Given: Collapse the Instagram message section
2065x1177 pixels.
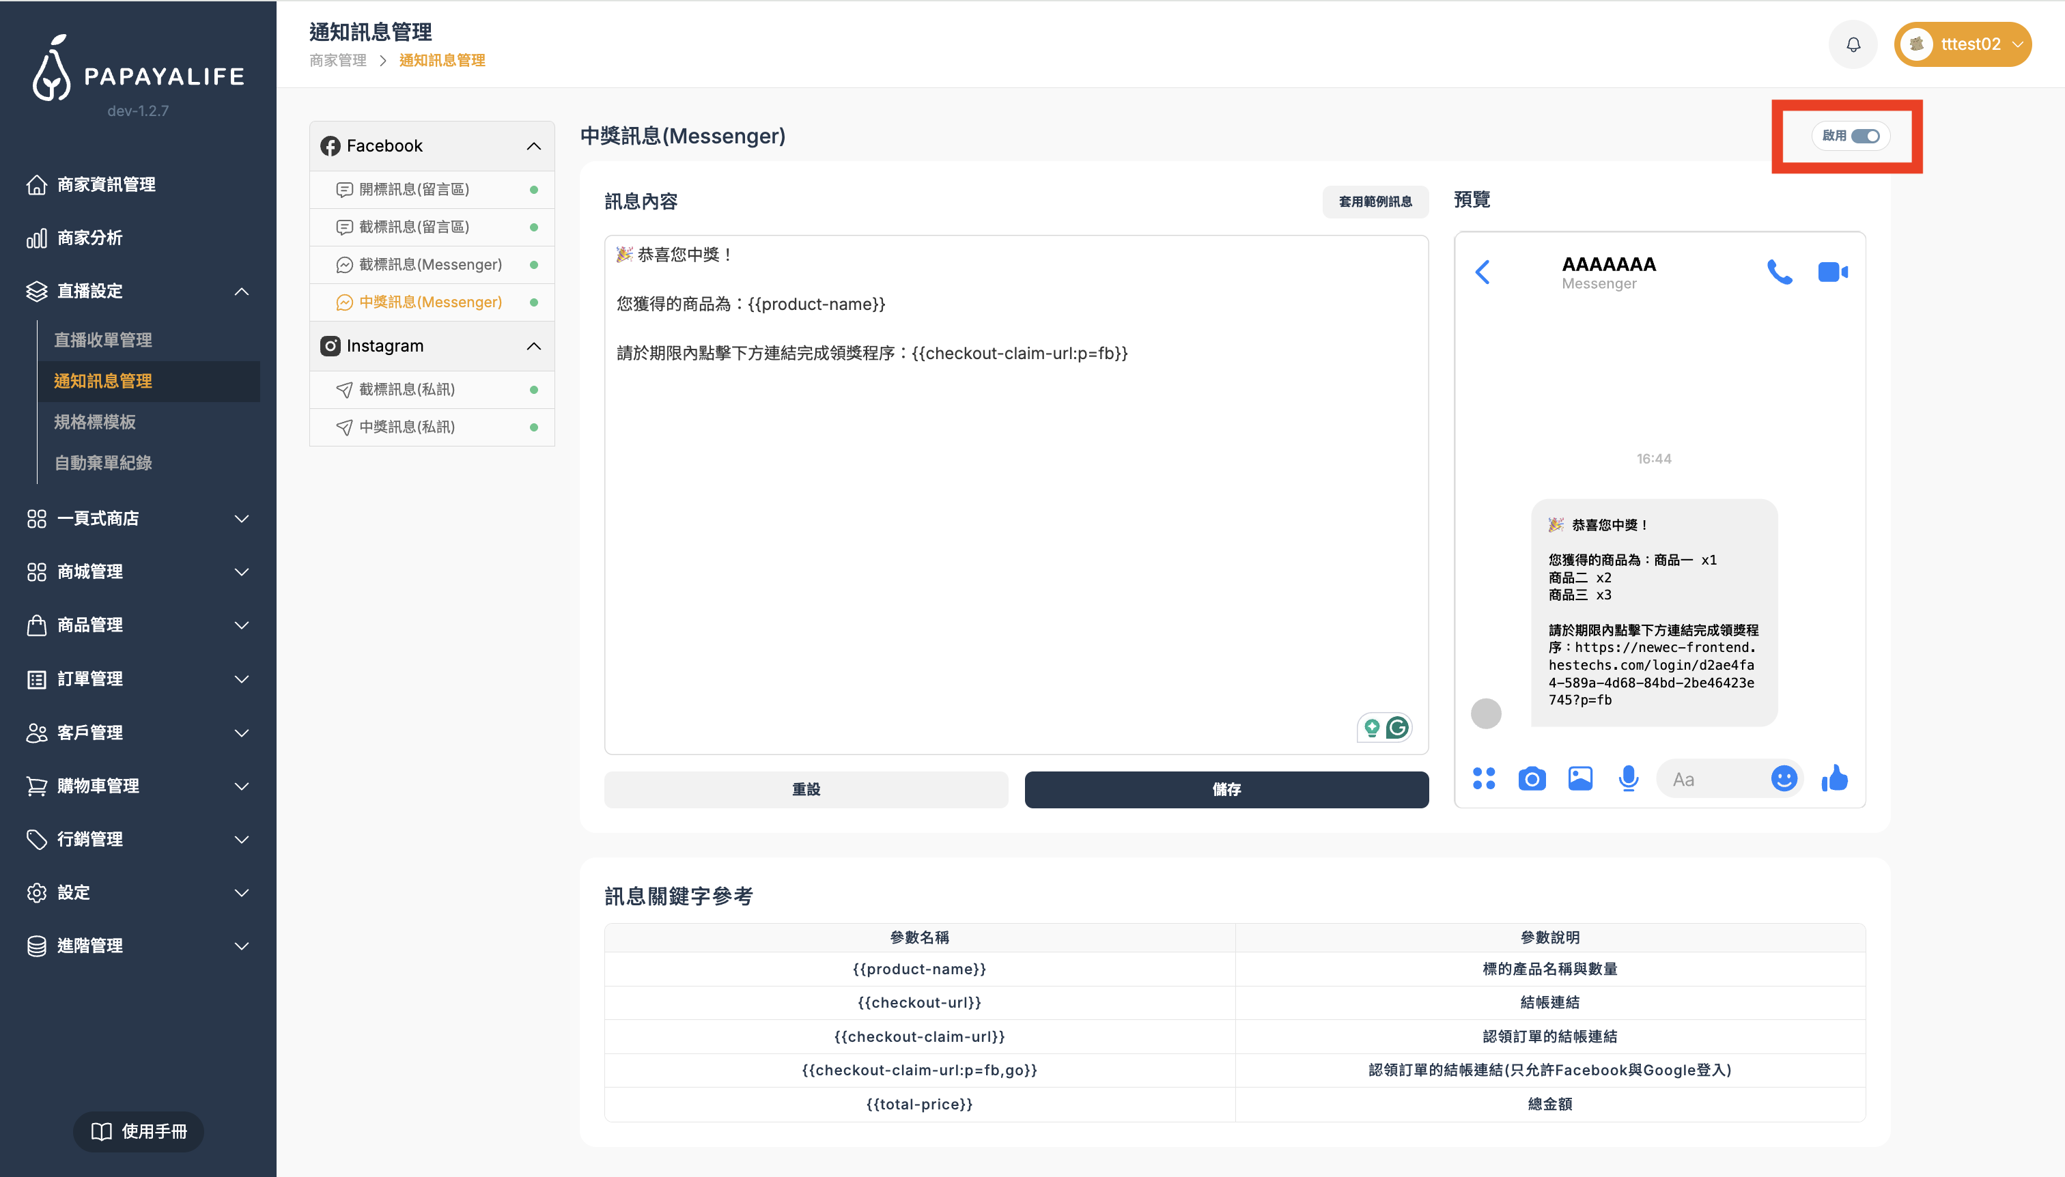Looking at the screenshot, I should [x=533, y=346].
